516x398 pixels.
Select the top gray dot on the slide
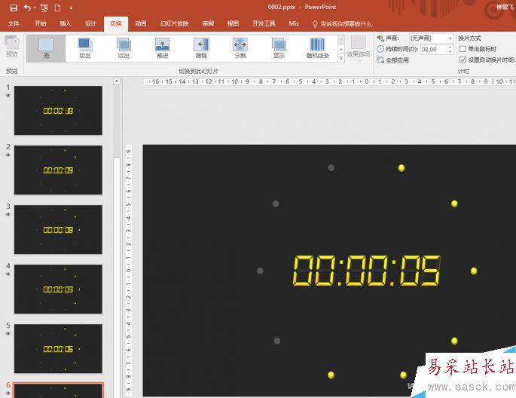pos(331,168)
